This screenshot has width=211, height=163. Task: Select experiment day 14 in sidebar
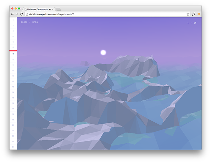point(13,92)
